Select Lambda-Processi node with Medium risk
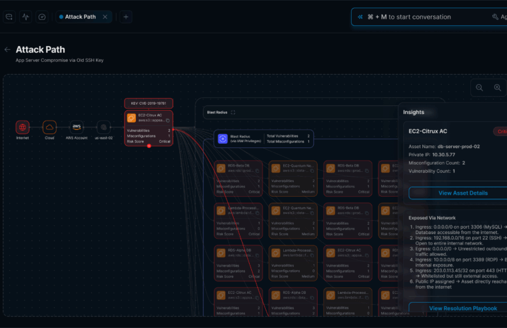The image size is (507, 328). click(x=293, y=263)
